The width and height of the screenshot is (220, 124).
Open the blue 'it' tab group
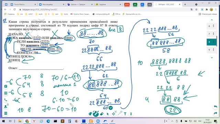pos(142,4)
